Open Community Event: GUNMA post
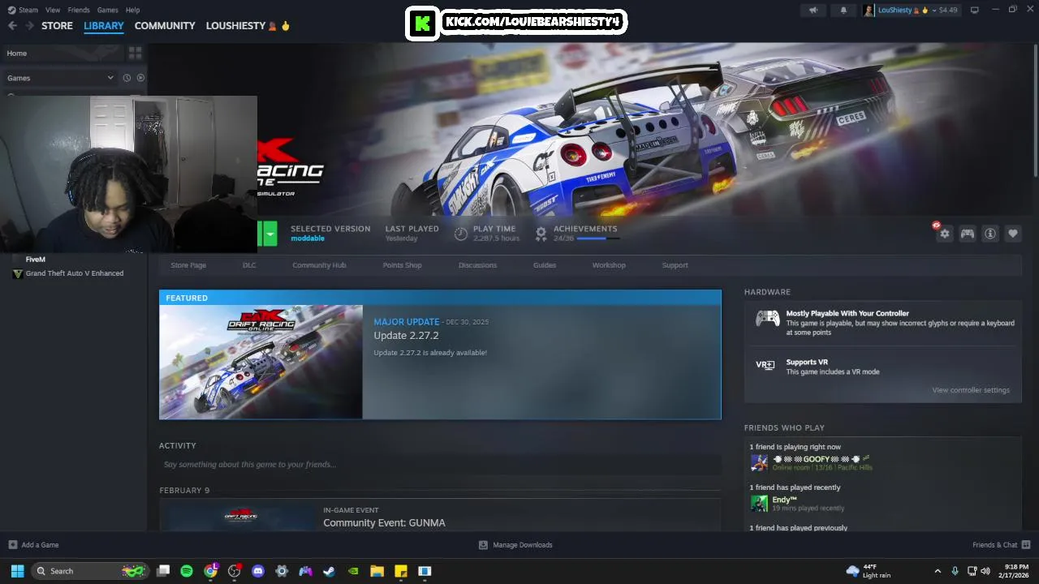Screen dimensions: 1039x584 (384, 523)
